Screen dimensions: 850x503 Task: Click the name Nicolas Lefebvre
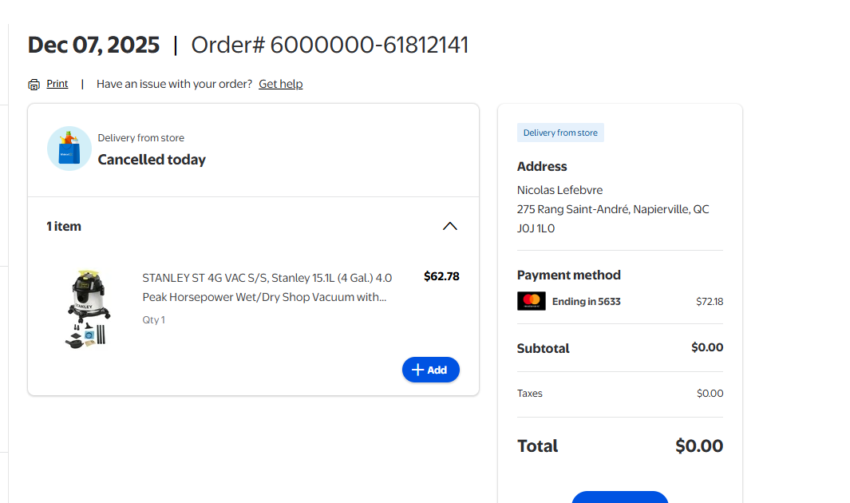[559, 190]
